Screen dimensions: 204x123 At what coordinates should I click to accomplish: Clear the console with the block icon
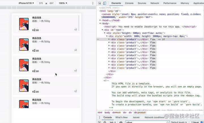(105, 122)
